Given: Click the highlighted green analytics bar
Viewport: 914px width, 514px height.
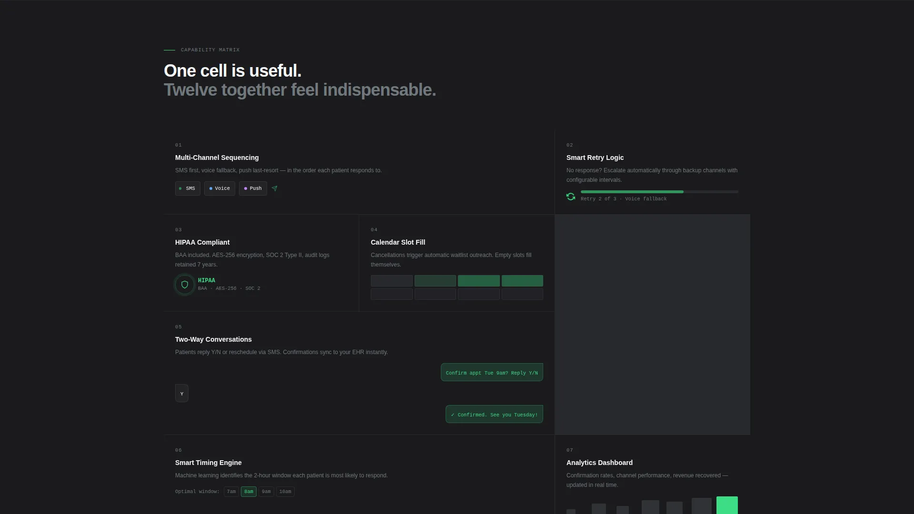Looking at the screenshot, I should [727, 505].
